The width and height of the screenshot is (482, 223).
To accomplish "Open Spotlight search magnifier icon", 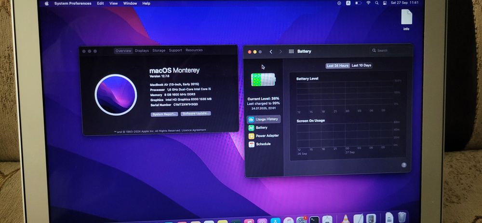I will [x=376, y=3].
